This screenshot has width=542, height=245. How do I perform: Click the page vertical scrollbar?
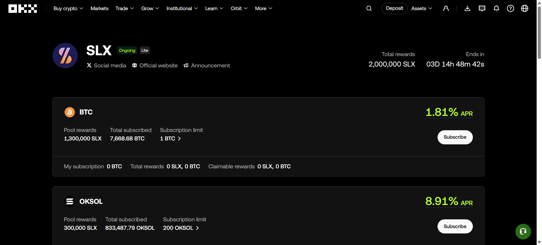coord(539,32)
